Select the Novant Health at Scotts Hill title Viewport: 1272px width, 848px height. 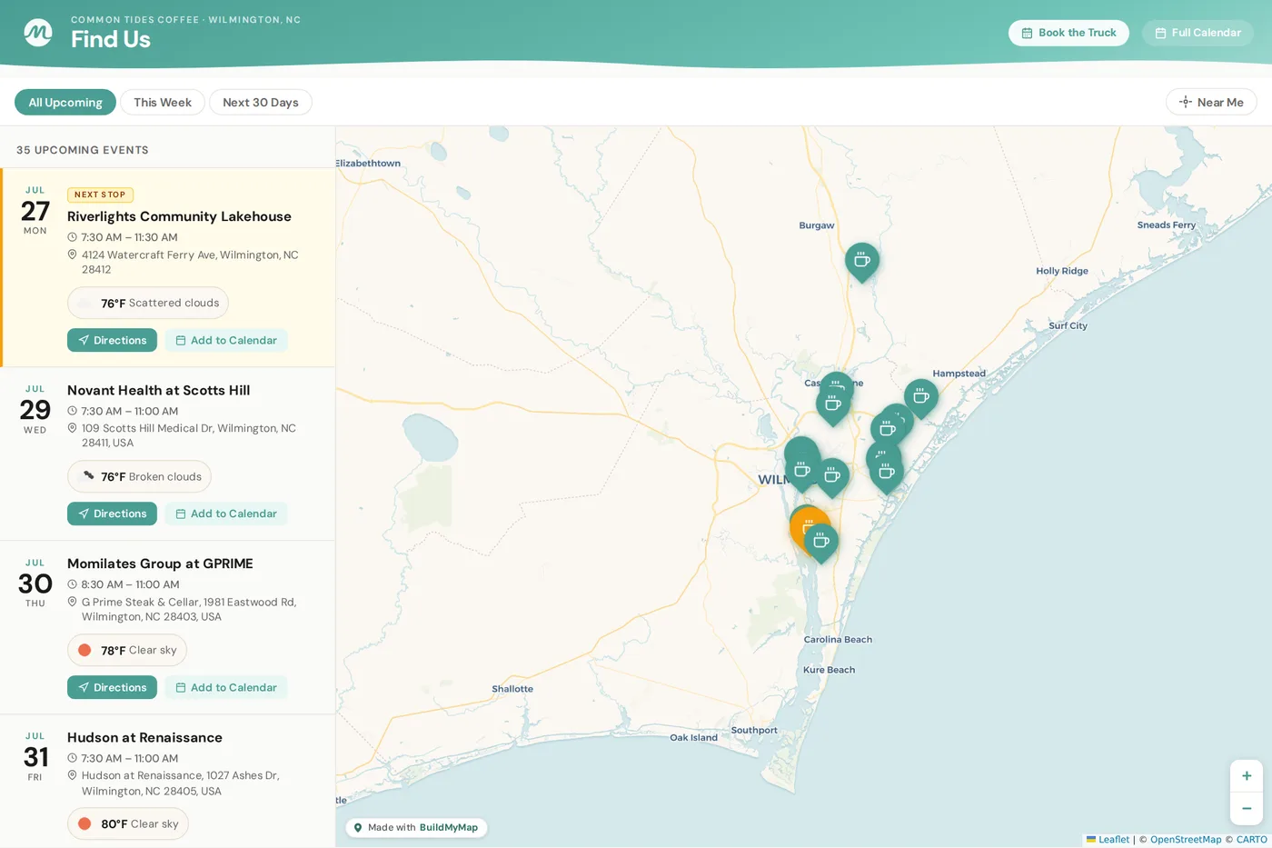[x=158, y=390]
